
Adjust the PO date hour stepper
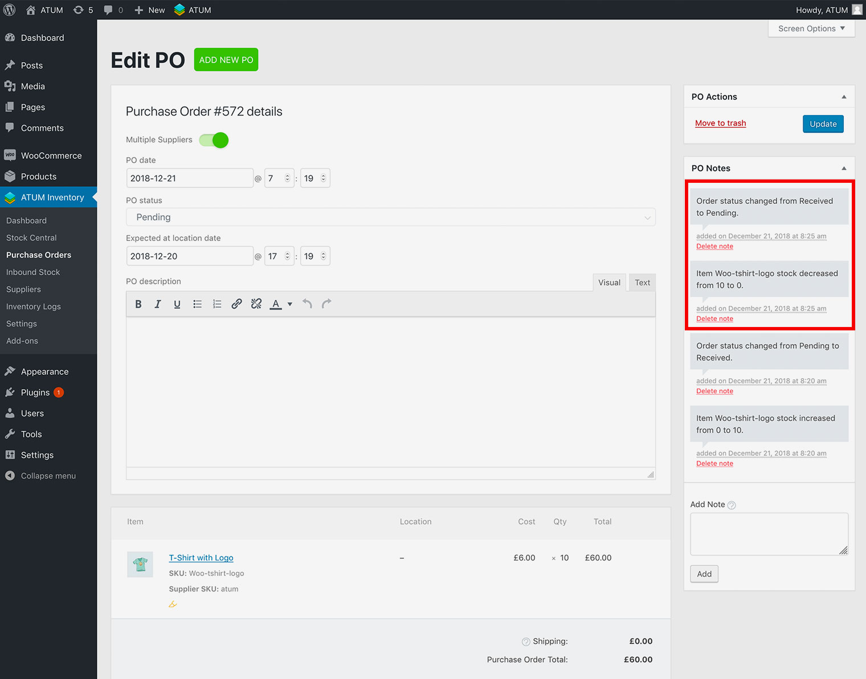point(287,178)
